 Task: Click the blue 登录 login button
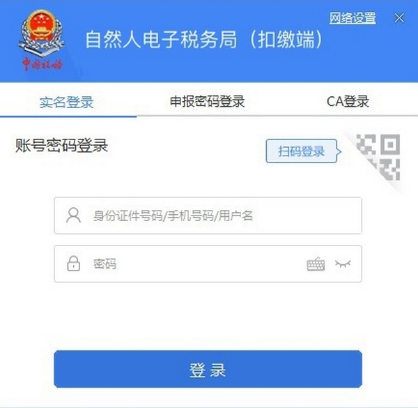[208, 369]
